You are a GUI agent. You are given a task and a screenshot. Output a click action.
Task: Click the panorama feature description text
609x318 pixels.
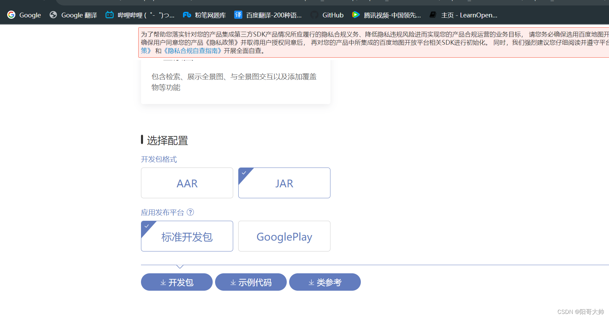pyautogui.click(x=234, y=82)
